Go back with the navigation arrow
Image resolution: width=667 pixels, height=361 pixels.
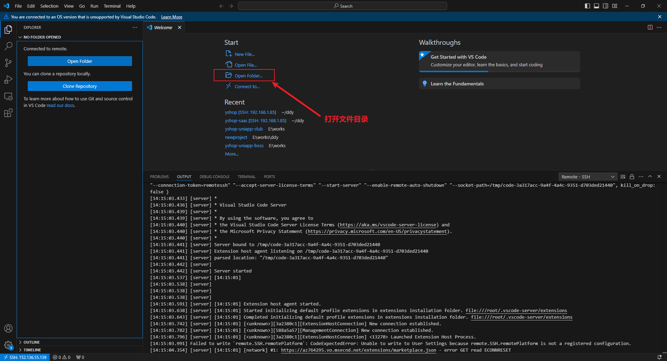[222, 6]
